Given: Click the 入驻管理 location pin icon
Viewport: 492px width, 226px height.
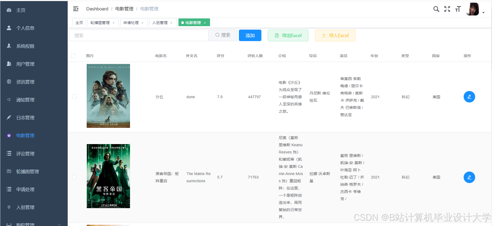Looking at the screenshot, I should coord(9,207).
